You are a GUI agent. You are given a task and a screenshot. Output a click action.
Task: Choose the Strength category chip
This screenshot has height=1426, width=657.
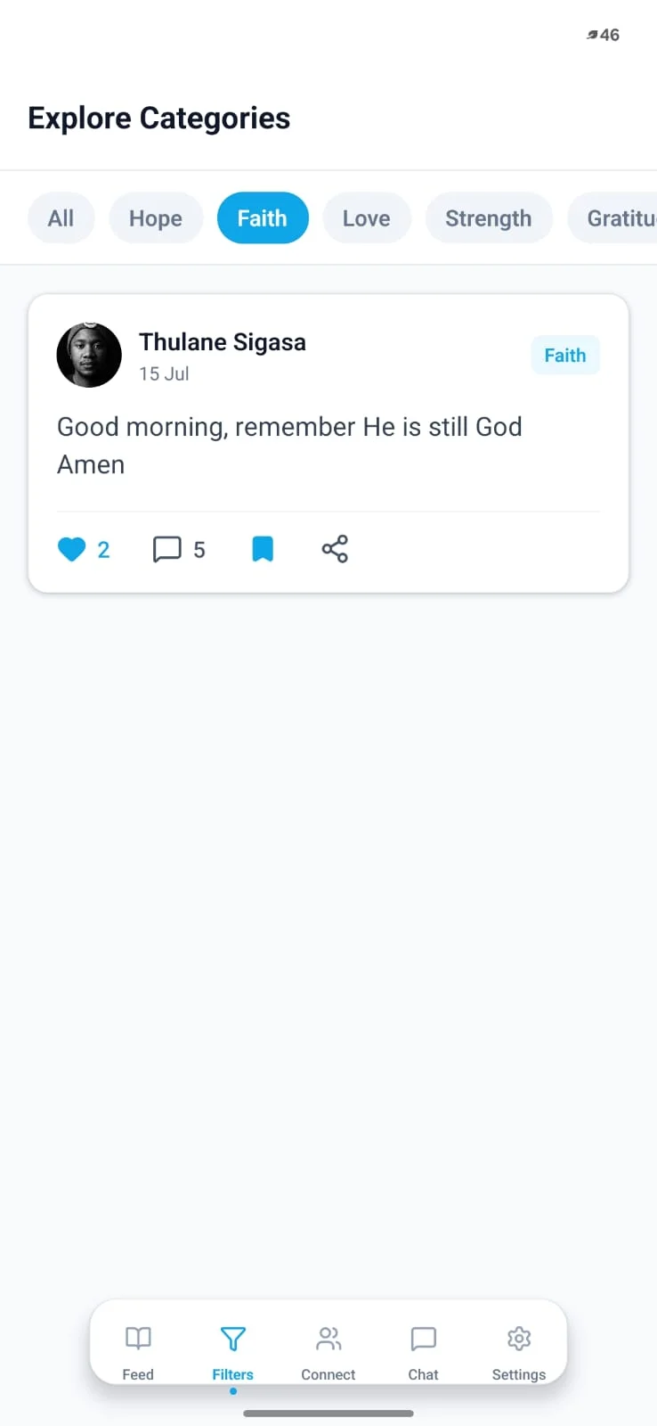[489, 218]
